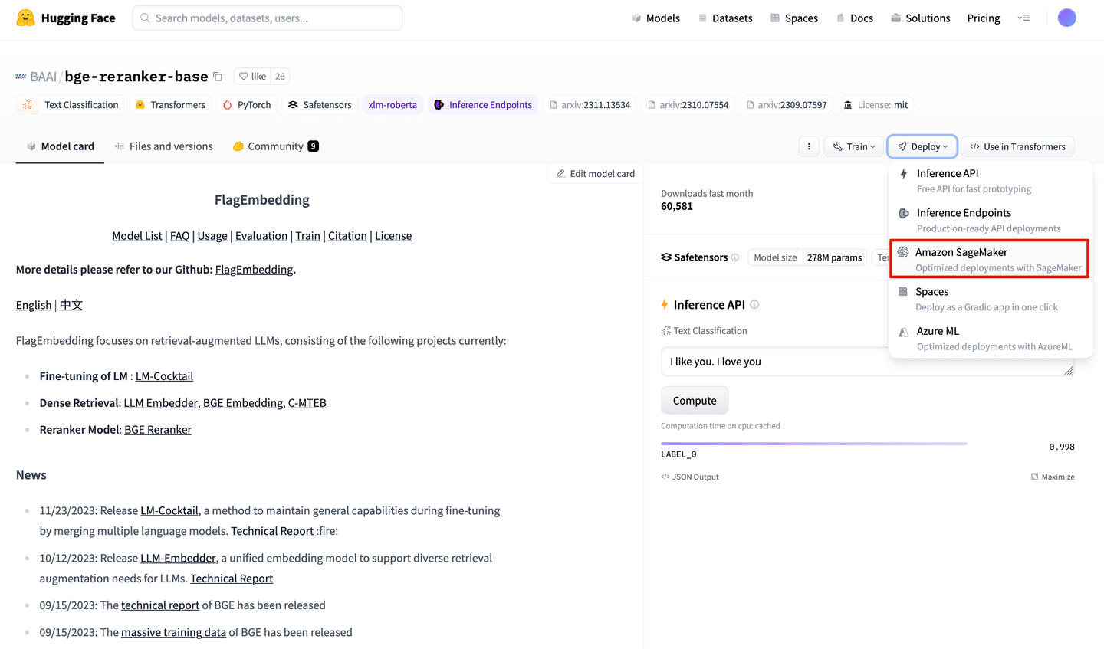Open the Citation link

347,236
